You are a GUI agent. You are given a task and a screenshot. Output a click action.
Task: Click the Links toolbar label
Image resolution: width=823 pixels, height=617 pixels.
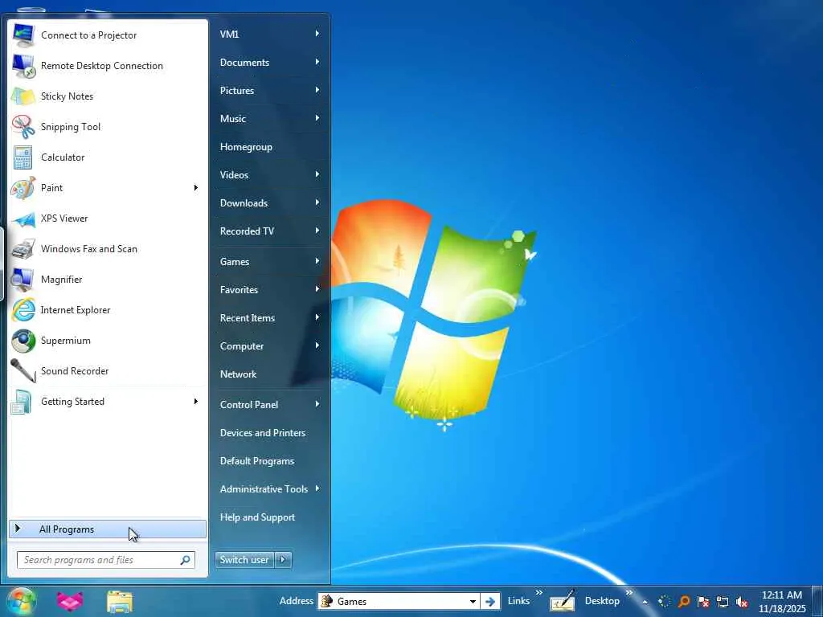(x=518, y=601)
